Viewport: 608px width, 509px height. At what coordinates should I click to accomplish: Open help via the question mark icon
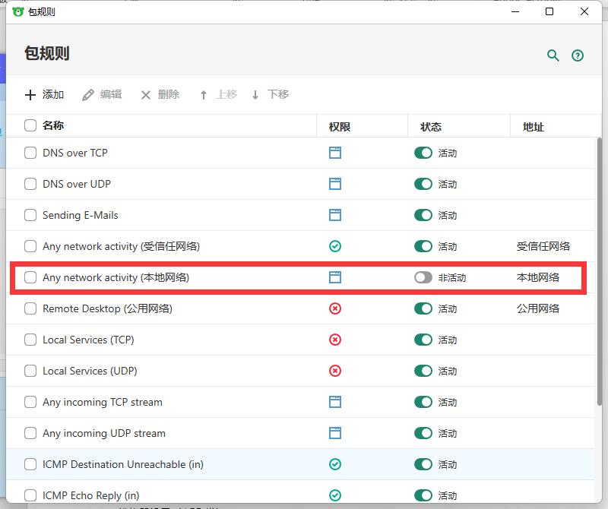pos(578,55)
